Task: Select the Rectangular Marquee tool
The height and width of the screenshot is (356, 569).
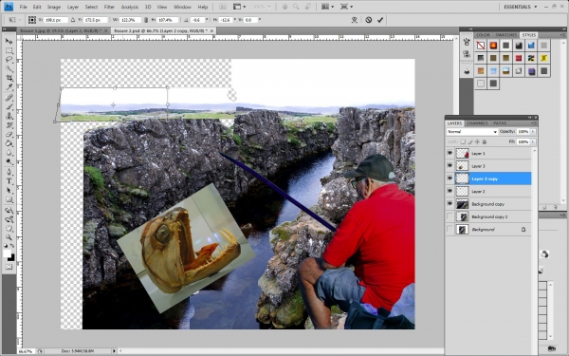Action: click(9, 50)
